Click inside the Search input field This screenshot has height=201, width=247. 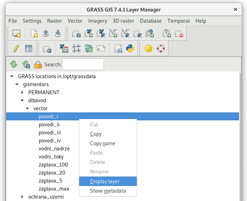[83, 64]
